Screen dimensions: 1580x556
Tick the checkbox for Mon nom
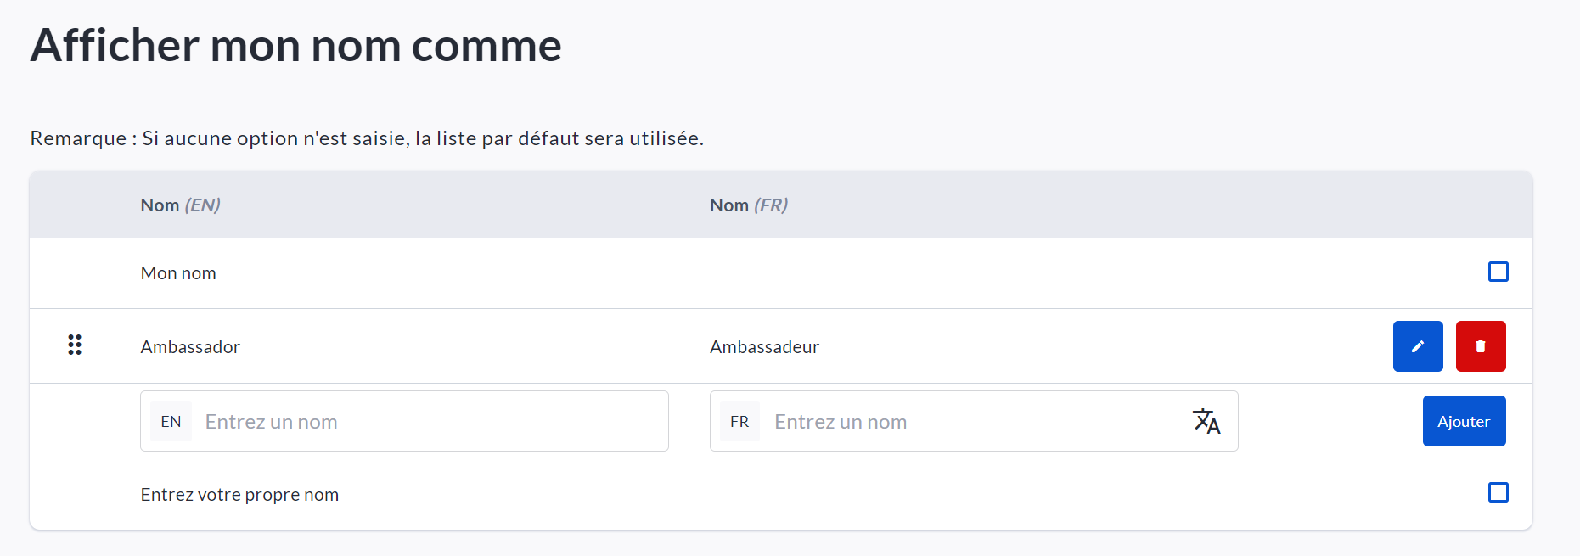coord(1498,272)
